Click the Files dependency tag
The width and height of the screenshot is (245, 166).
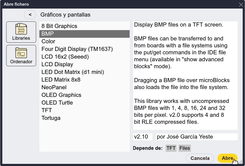(184, 148)
